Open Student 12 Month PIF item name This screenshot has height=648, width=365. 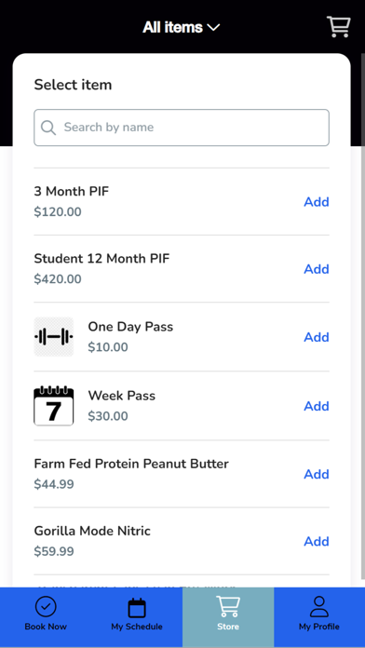(101, 259)
